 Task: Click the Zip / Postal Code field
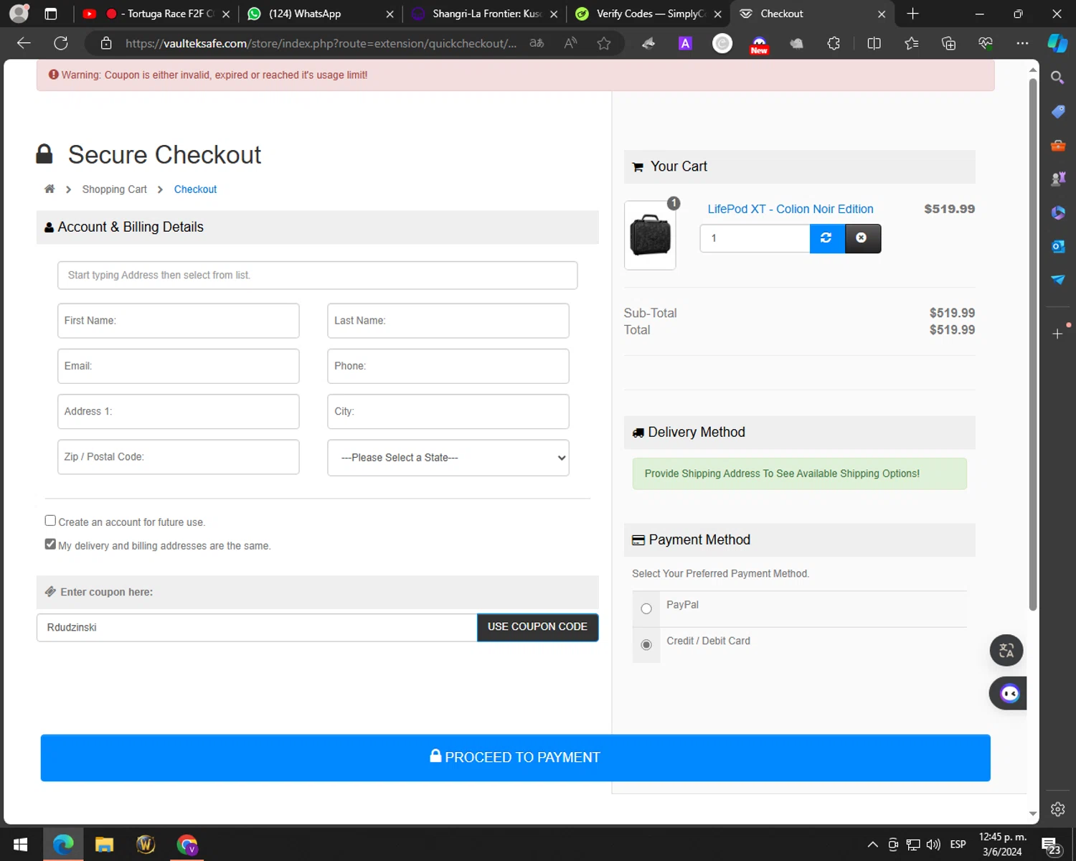(178, 457)
